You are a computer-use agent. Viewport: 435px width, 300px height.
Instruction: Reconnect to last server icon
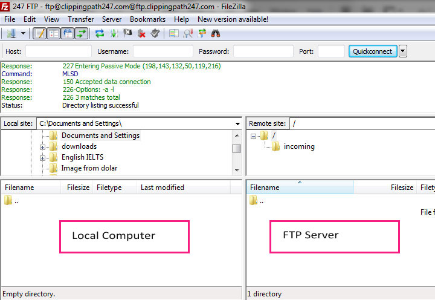155,34
